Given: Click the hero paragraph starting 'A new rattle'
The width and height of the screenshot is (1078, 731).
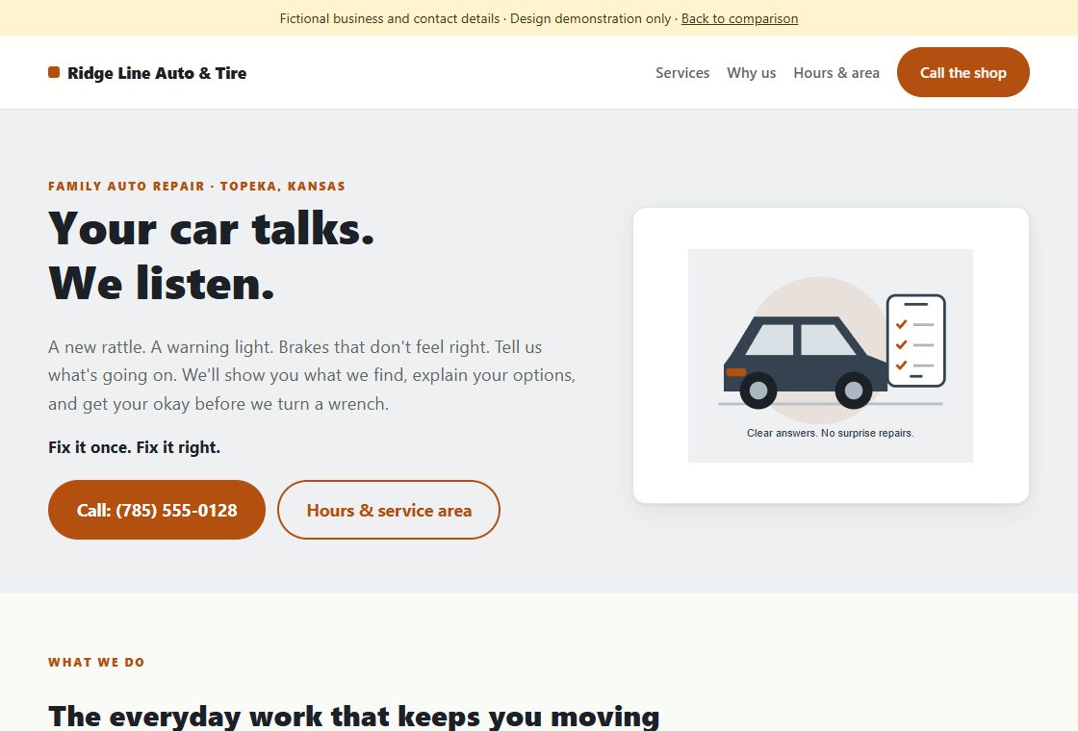Looking at the screenshot, I should tap(312, 375).
